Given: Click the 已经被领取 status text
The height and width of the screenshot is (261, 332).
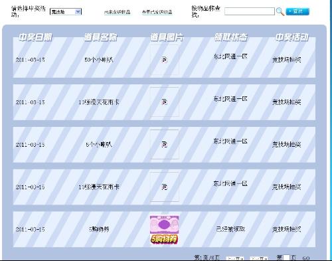Looking at the screenshot, I should (x=230, y=229).
